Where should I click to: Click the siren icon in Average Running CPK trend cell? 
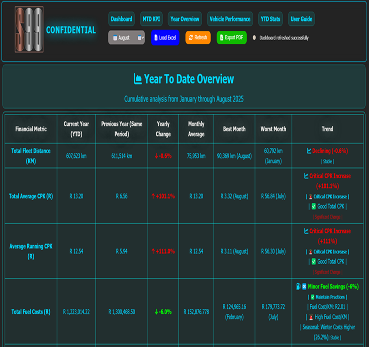(x=310, y=252)
